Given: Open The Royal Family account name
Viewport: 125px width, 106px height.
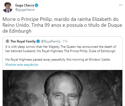Looking at the screenshot, I should coord(23,41).
